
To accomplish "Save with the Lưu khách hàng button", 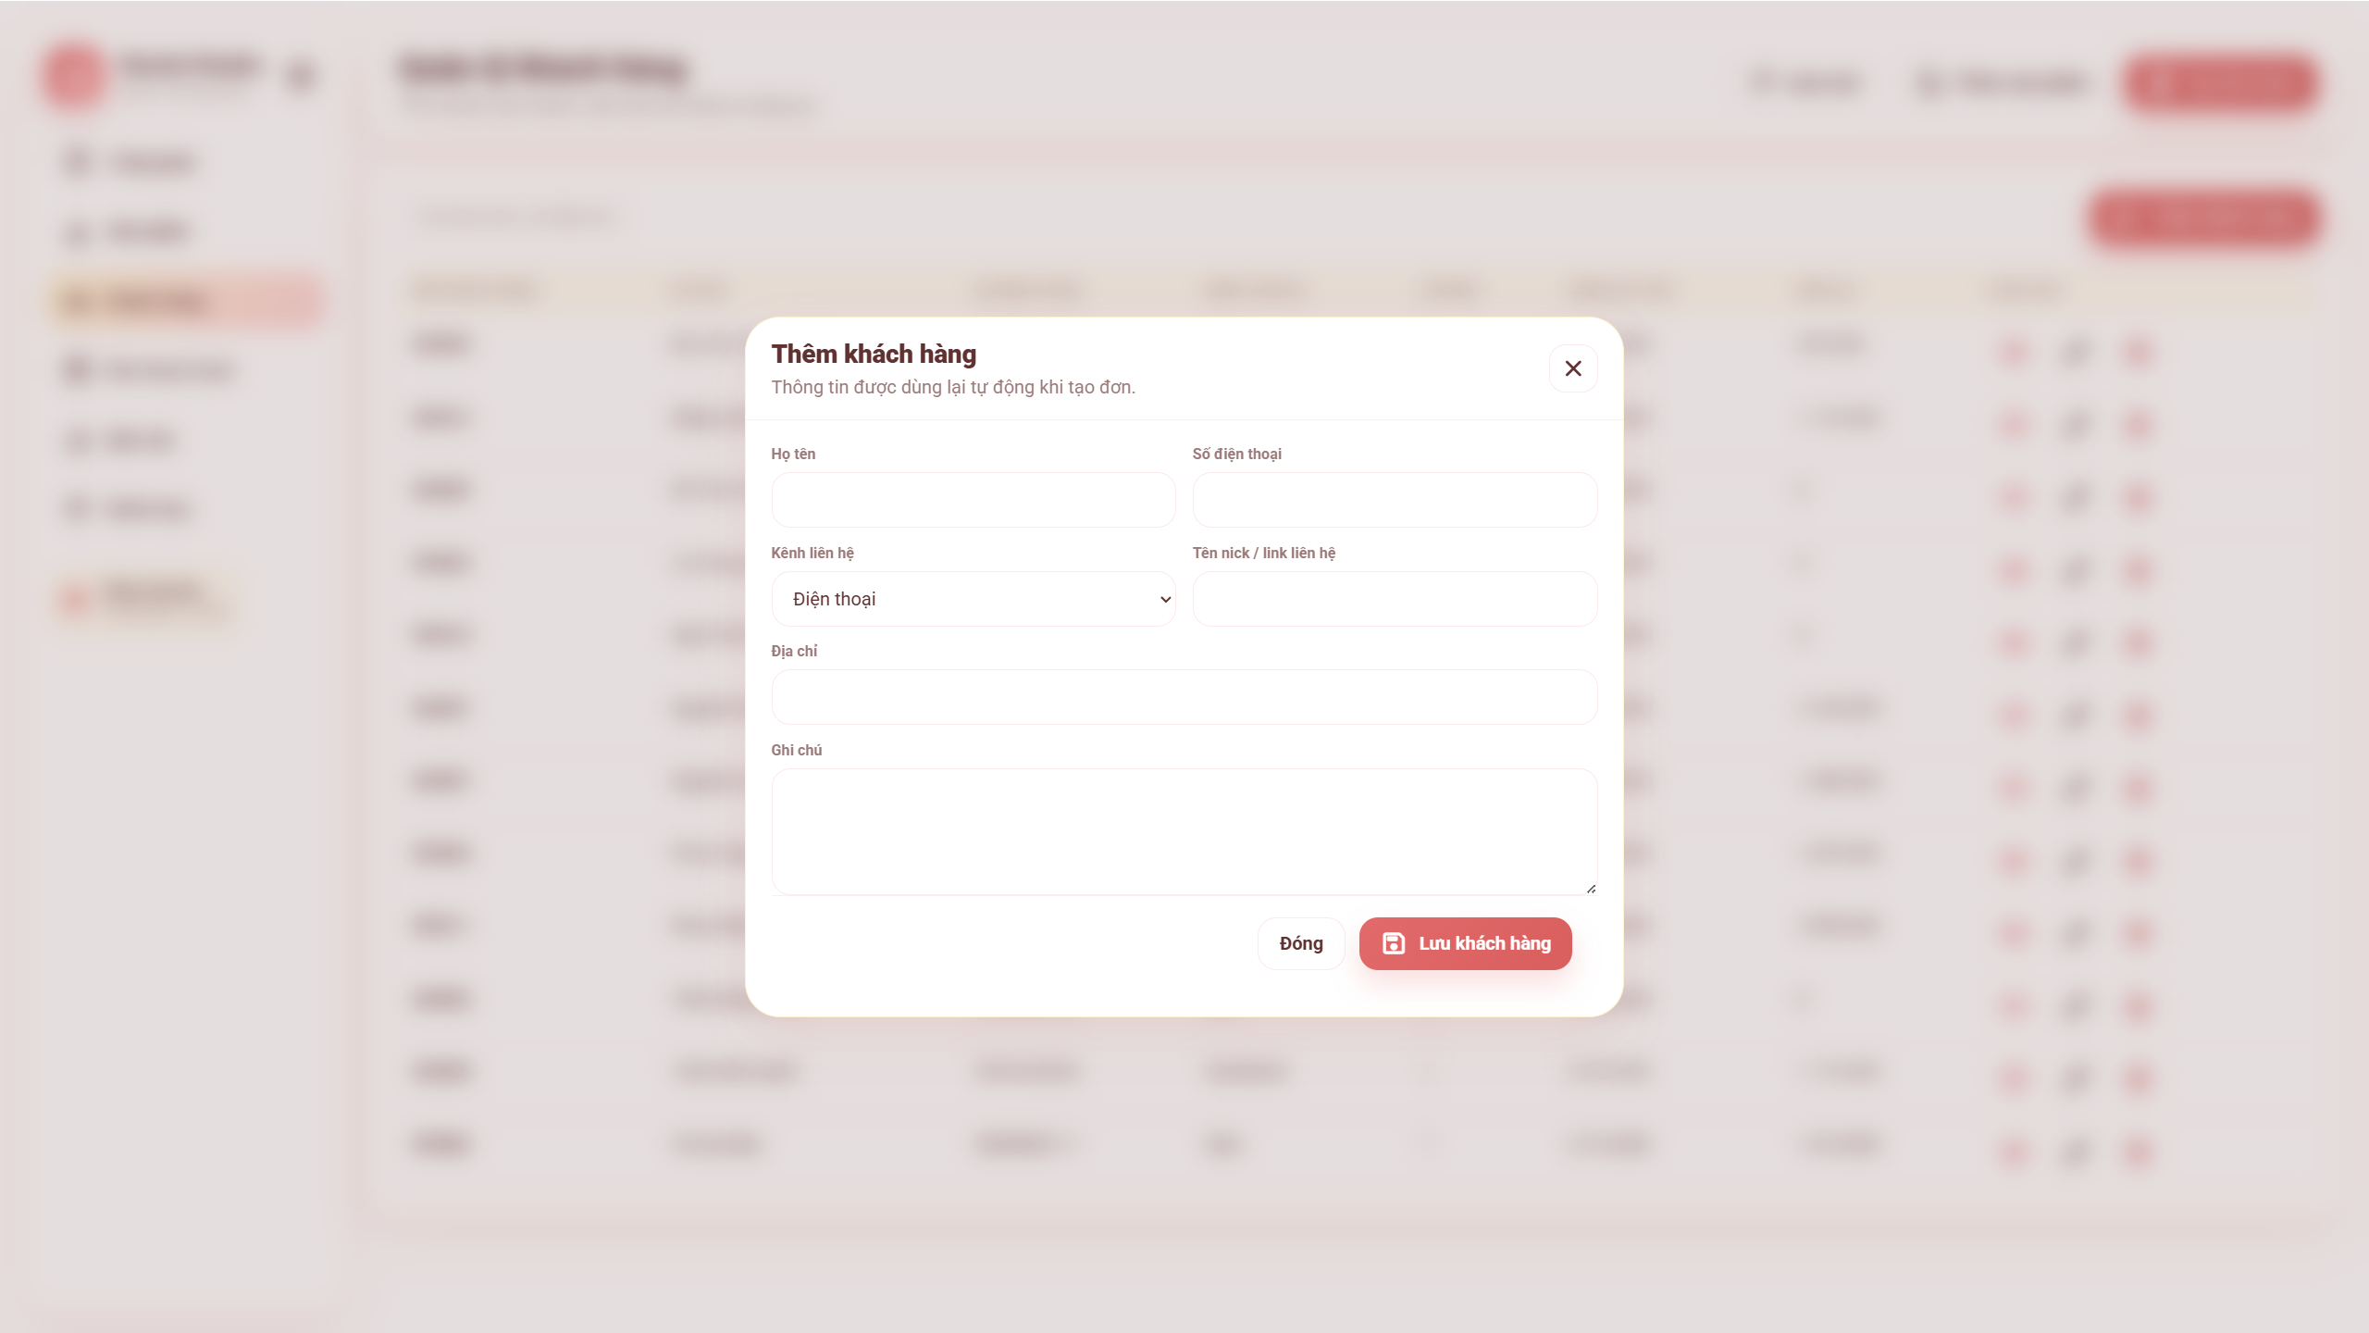I will click(x=1465, y=943).
